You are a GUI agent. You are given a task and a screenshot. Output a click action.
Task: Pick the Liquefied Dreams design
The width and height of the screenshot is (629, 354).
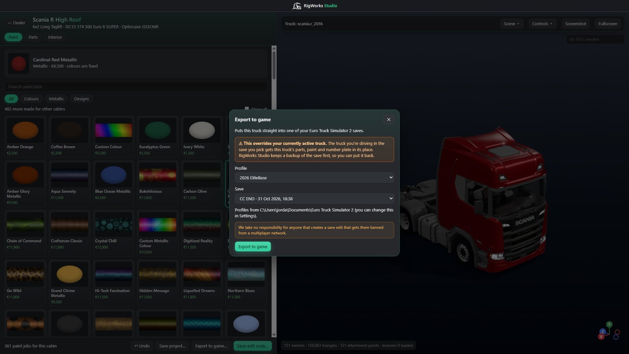click(x=202, y=283)
